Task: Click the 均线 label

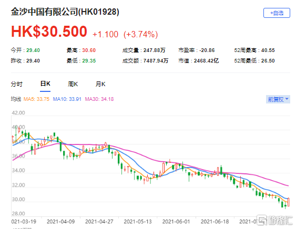Action: [x=16, y=99]
